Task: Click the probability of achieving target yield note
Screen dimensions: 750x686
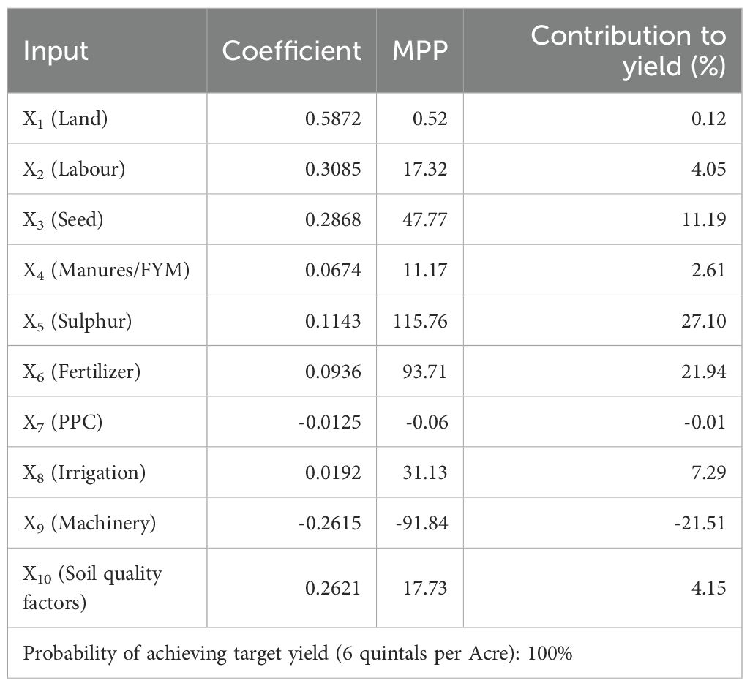Action: tap(298, 653)
